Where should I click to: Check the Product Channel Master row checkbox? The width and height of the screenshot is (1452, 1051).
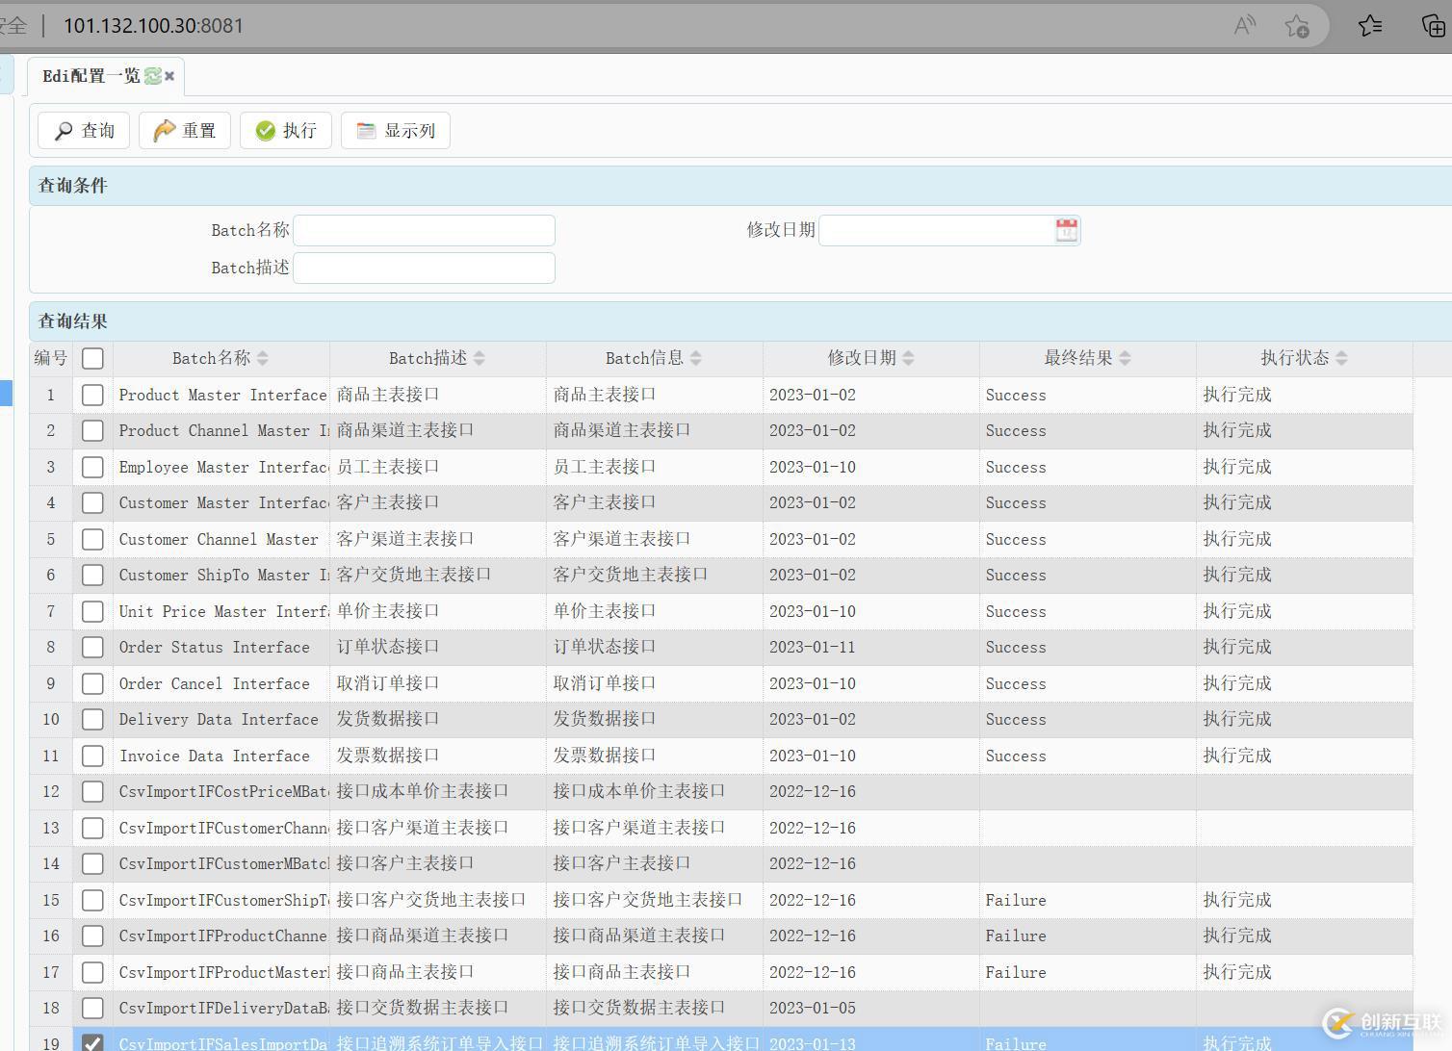[x=92, y=430]
